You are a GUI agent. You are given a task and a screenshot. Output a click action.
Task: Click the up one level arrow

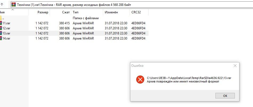click(x=2, y=5)
